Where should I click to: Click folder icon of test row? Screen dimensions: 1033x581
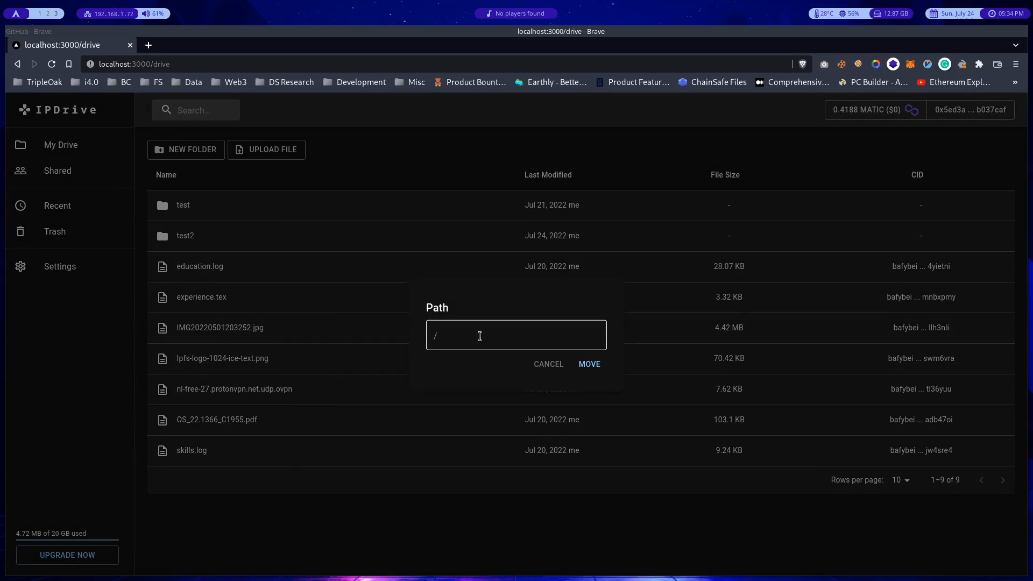162,205
